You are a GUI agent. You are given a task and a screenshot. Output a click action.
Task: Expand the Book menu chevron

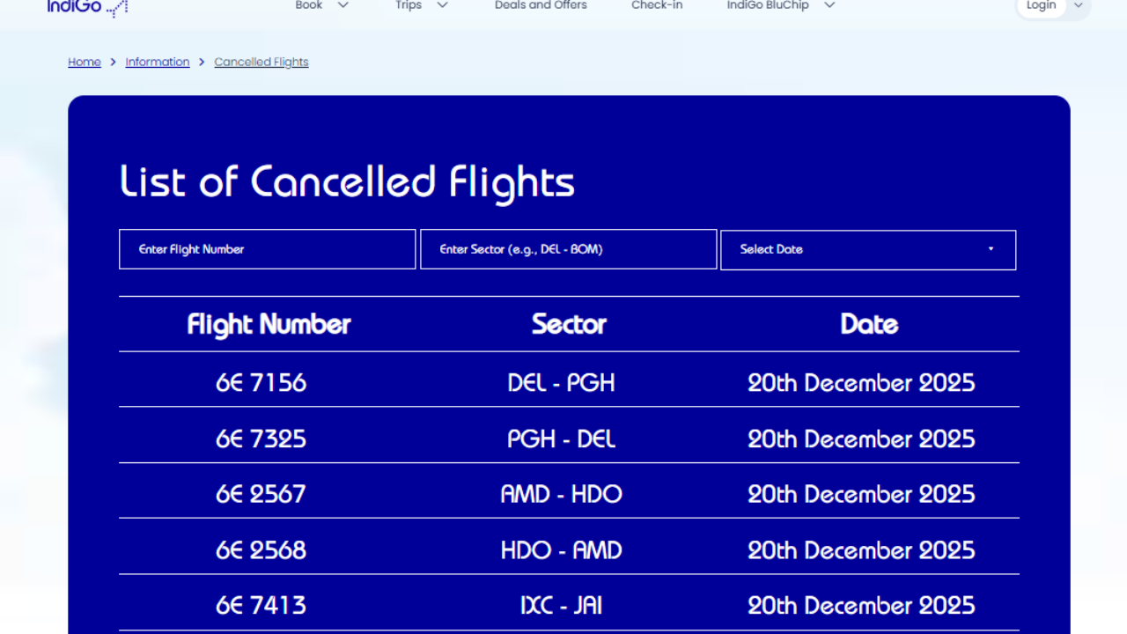tap(343, 5)
